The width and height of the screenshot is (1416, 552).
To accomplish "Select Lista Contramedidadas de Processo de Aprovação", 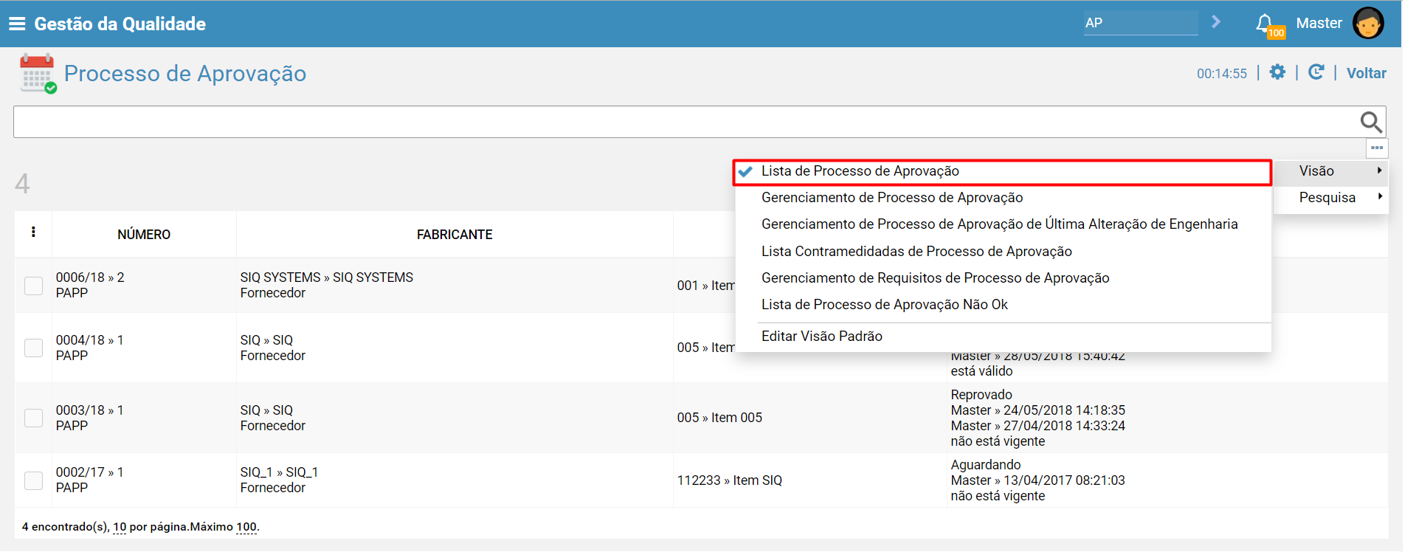I will 916,252.
